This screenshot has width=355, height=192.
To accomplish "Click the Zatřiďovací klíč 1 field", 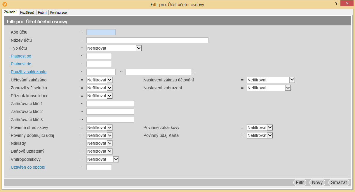I will coord(110,104).
